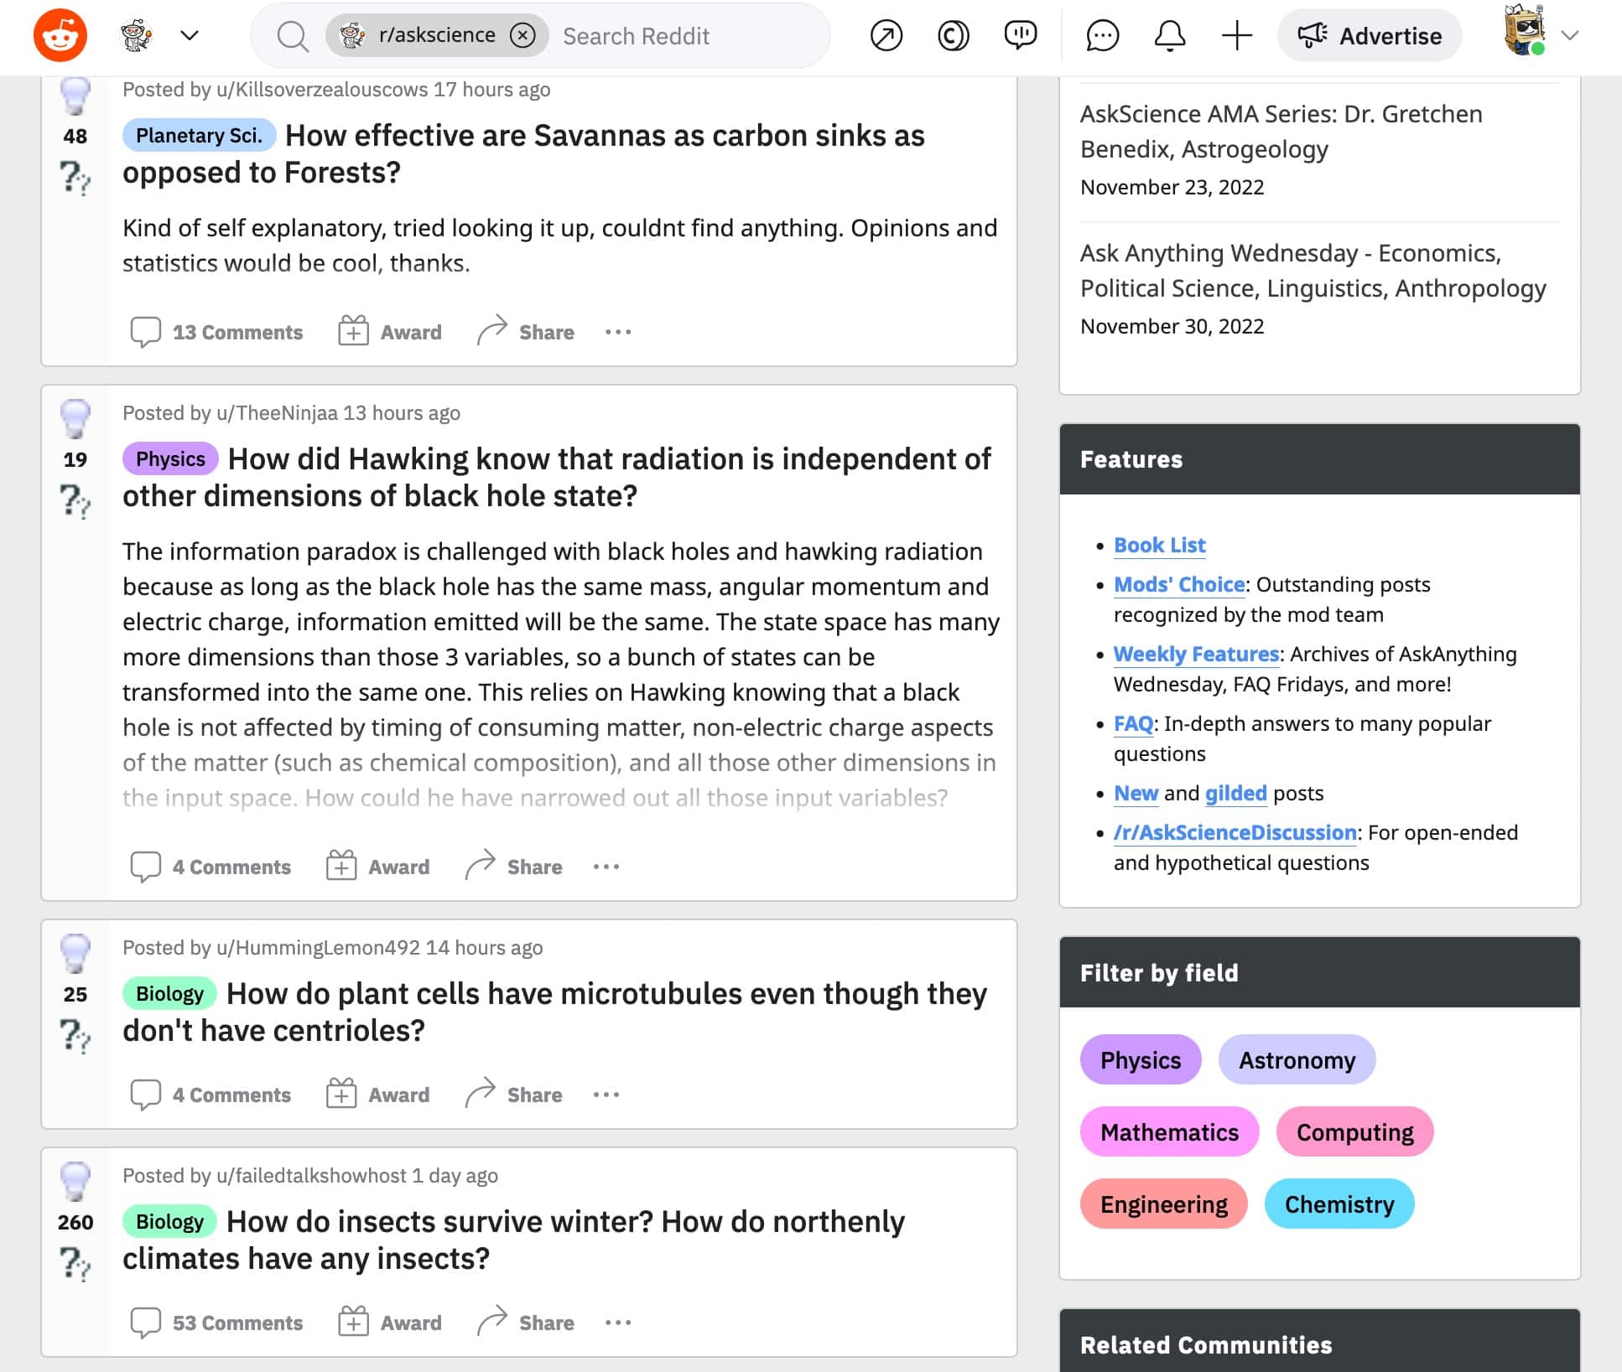This screenshot has width=1622, height=1372.
Task: Click the Reddit home icon
Action: click(x=59, y=35)
